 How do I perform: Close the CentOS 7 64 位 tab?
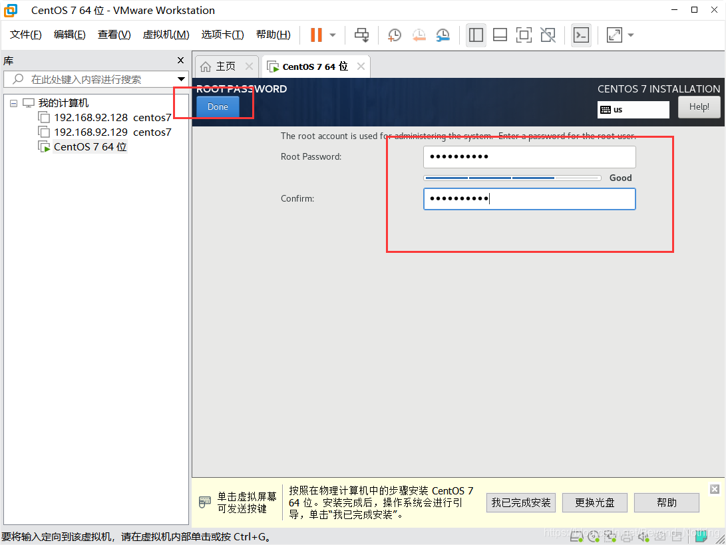pos(361,67)
